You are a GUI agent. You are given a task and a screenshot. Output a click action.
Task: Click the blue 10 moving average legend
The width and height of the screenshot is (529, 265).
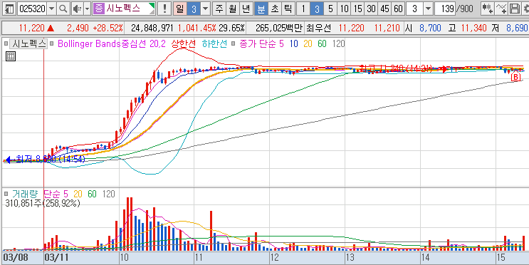[x=293, y=43]
